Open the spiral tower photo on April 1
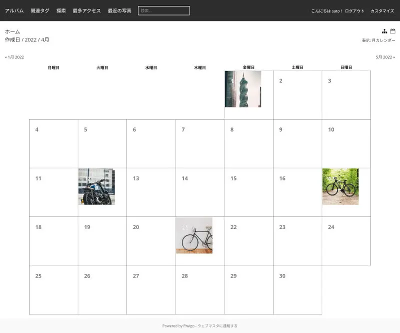400x333 pixels. click(243, 89)
